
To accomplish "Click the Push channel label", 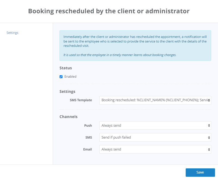I will (88, 126).
